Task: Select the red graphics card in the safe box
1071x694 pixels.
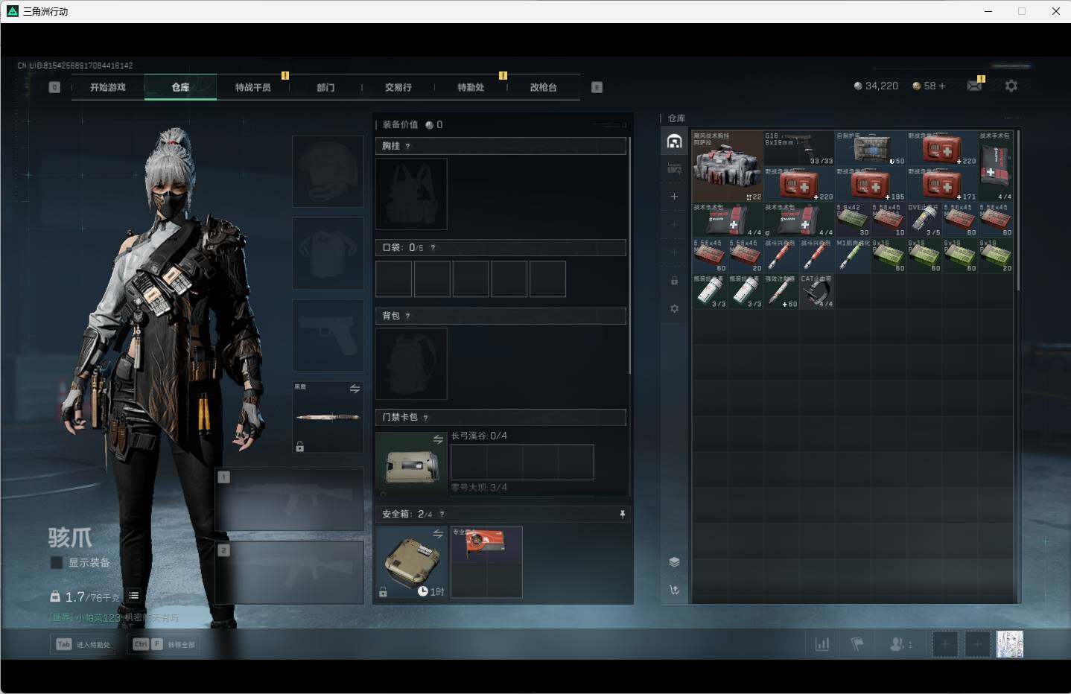Action: tap(486, 544)
